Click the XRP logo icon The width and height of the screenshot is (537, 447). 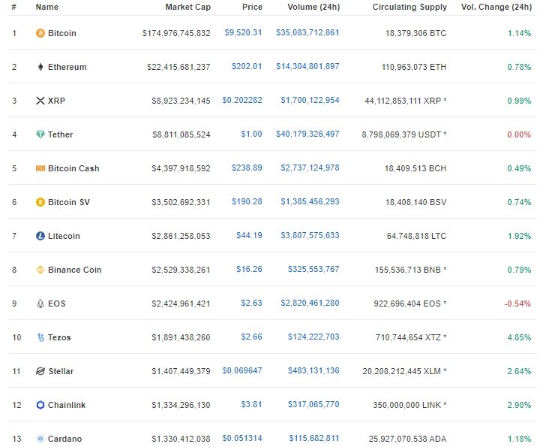tap(40, 101)
